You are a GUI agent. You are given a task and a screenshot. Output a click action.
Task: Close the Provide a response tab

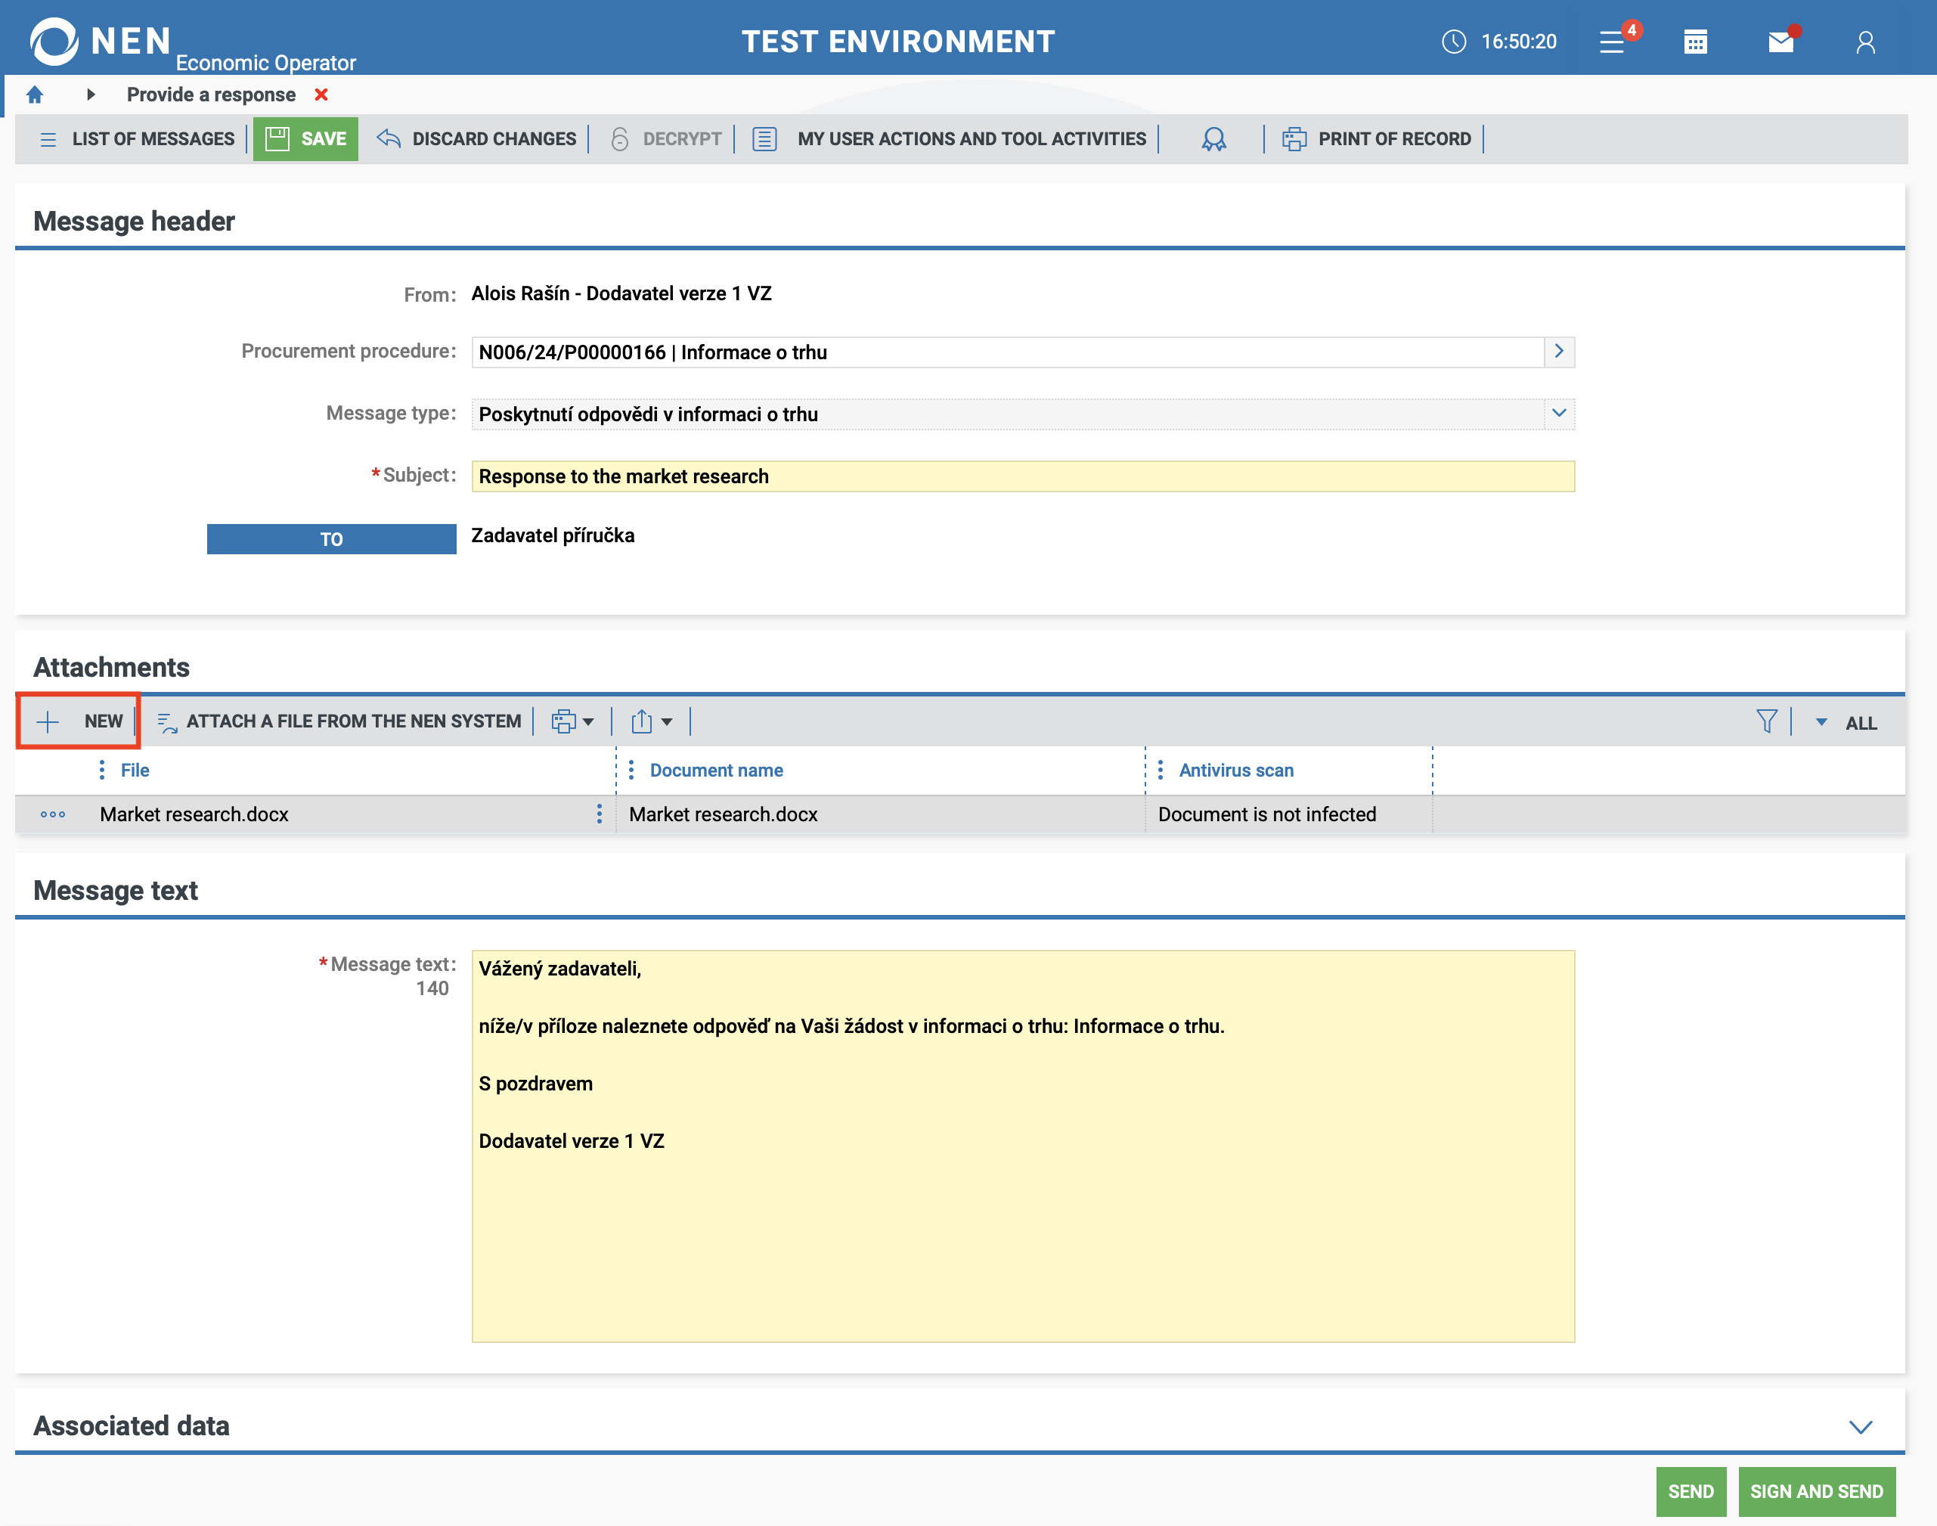coord(321,95)
